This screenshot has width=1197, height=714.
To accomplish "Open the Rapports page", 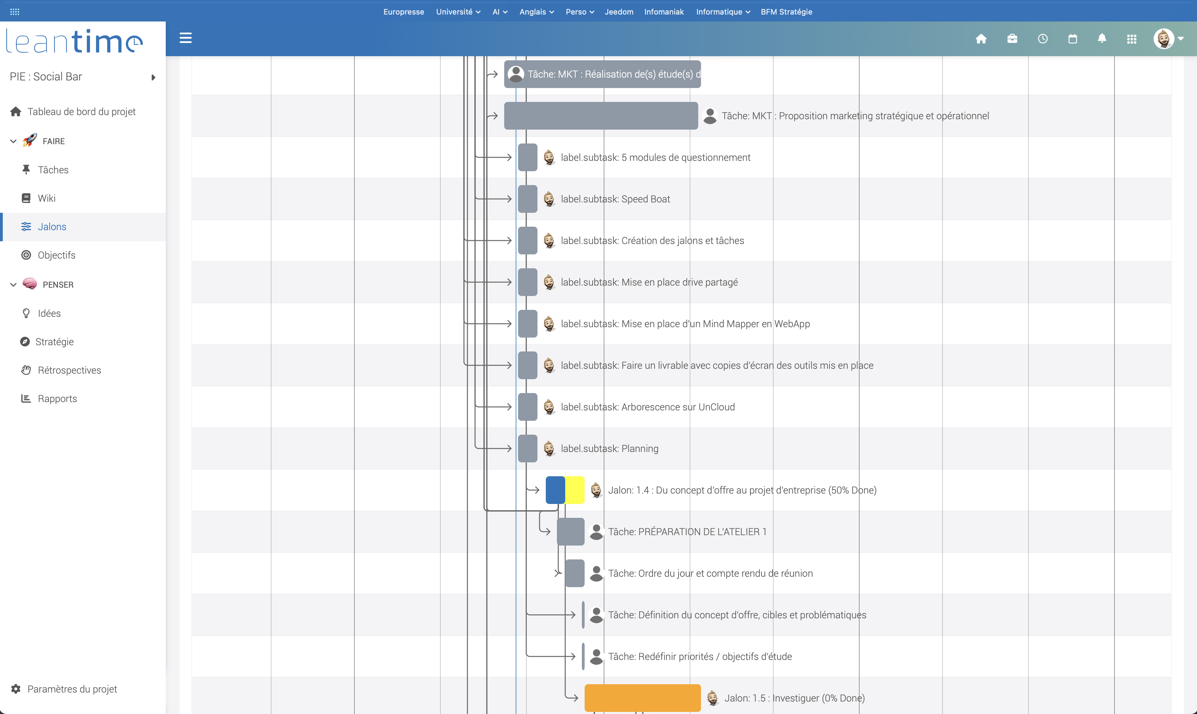I will 57,398.
